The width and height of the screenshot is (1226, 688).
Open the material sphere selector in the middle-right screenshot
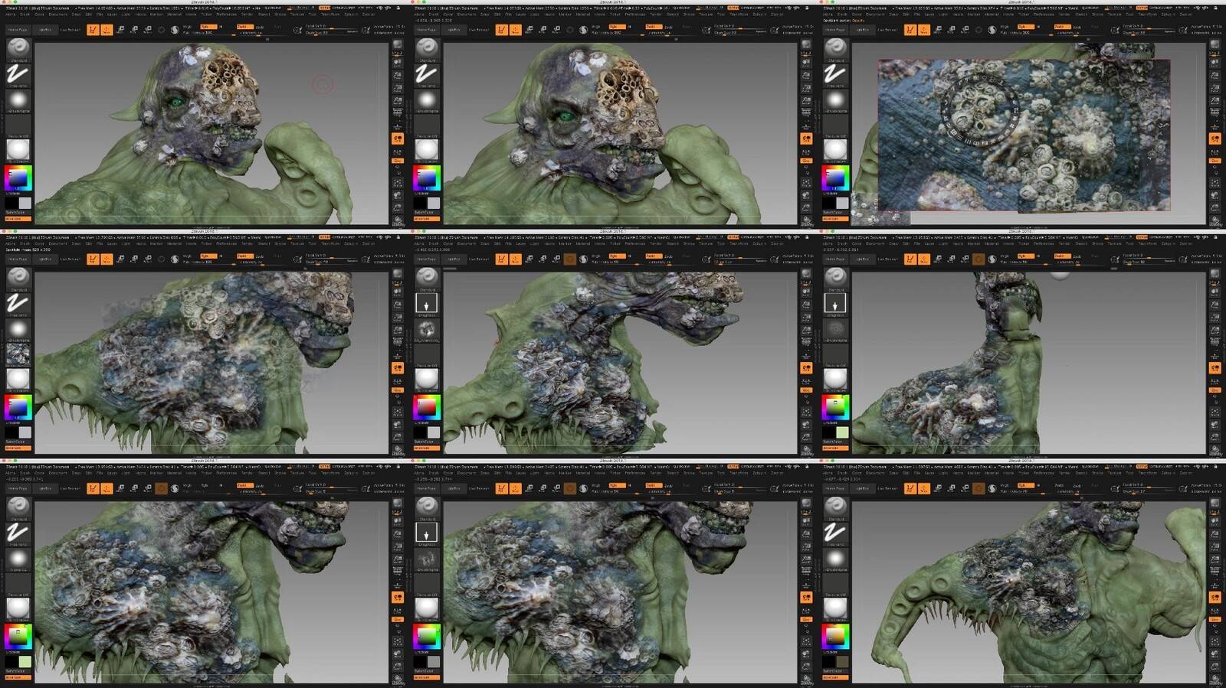click(835, 378)
